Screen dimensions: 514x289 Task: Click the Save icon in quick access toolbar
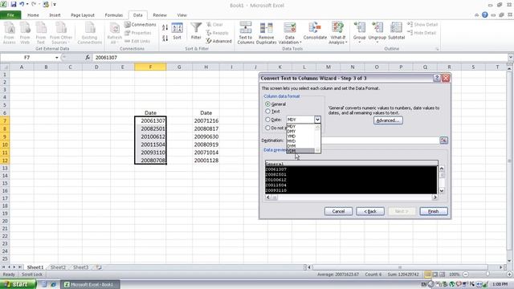tap(14, 5)
